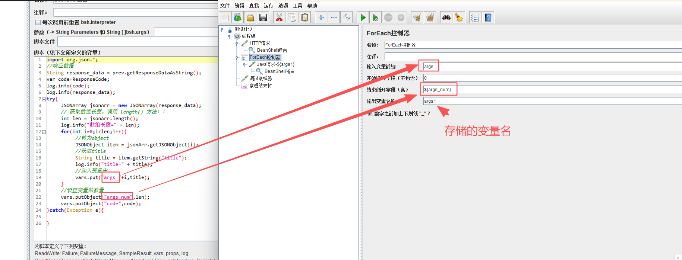Image resolution: width=682 pixels, height=260 pixels.
Task: Click the chart icon of 察看结果树
Action: pyautogui.click(x=244, y=86)
